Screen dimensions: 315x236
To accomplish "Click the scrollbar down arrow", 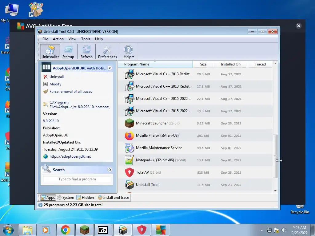I will (275, 191).
